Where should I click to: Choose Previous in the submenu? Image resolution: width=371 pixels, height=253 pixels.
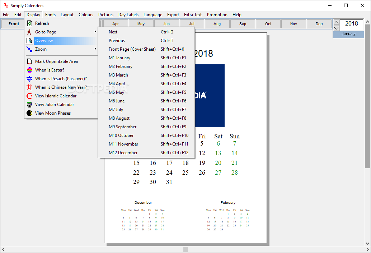click(146, 41)
